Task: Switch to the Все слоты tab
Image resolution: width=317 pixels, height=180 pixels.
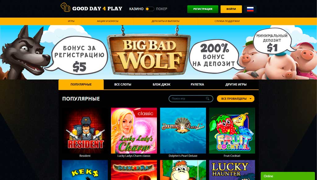Action: 123,84
